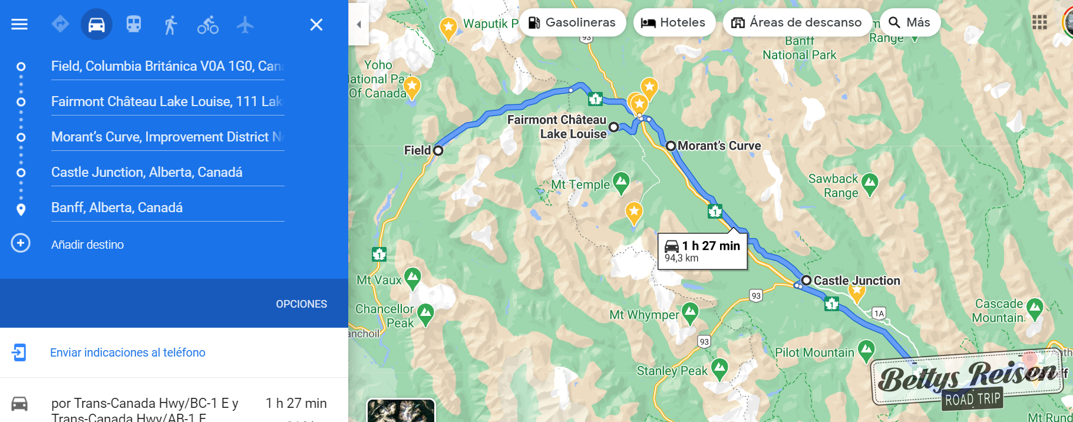Close the directions panel
The height and width of the screenshot is (422, 1073).
point(316,24)
